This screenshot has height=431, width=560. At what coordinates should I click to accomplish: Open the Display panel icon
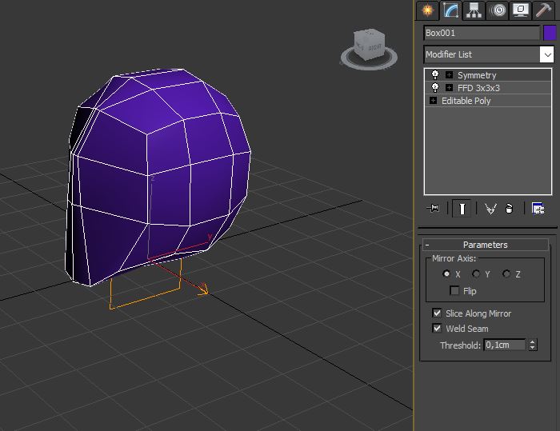coord(522,10)
